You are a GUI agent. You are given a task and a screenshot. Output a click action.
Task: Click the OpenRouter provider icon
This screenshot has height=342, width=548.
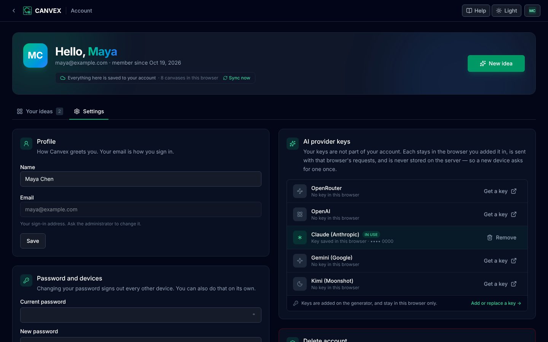click(x=300, y=191)
